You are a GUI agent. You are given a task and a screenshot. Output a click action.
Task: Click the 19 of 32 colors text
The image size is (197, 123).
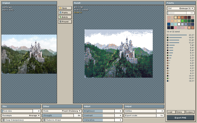click(x=81, y=10)
